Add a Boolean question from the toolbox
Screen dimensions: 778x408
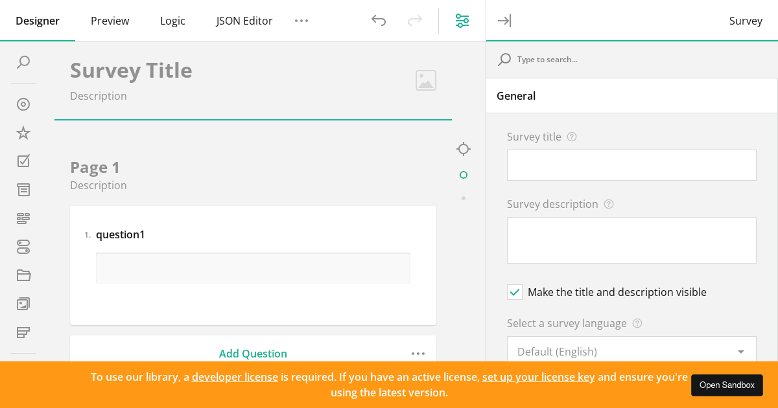point(23,247)
